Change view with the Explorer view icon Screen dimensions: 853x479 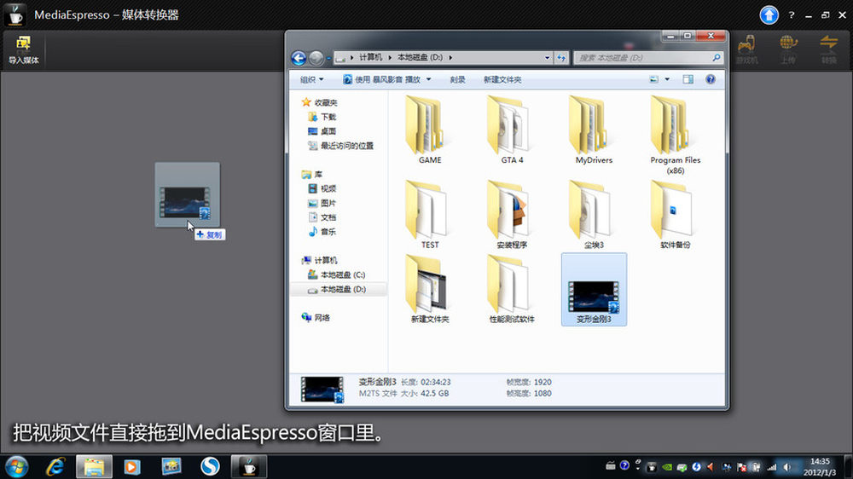point(654,79)
